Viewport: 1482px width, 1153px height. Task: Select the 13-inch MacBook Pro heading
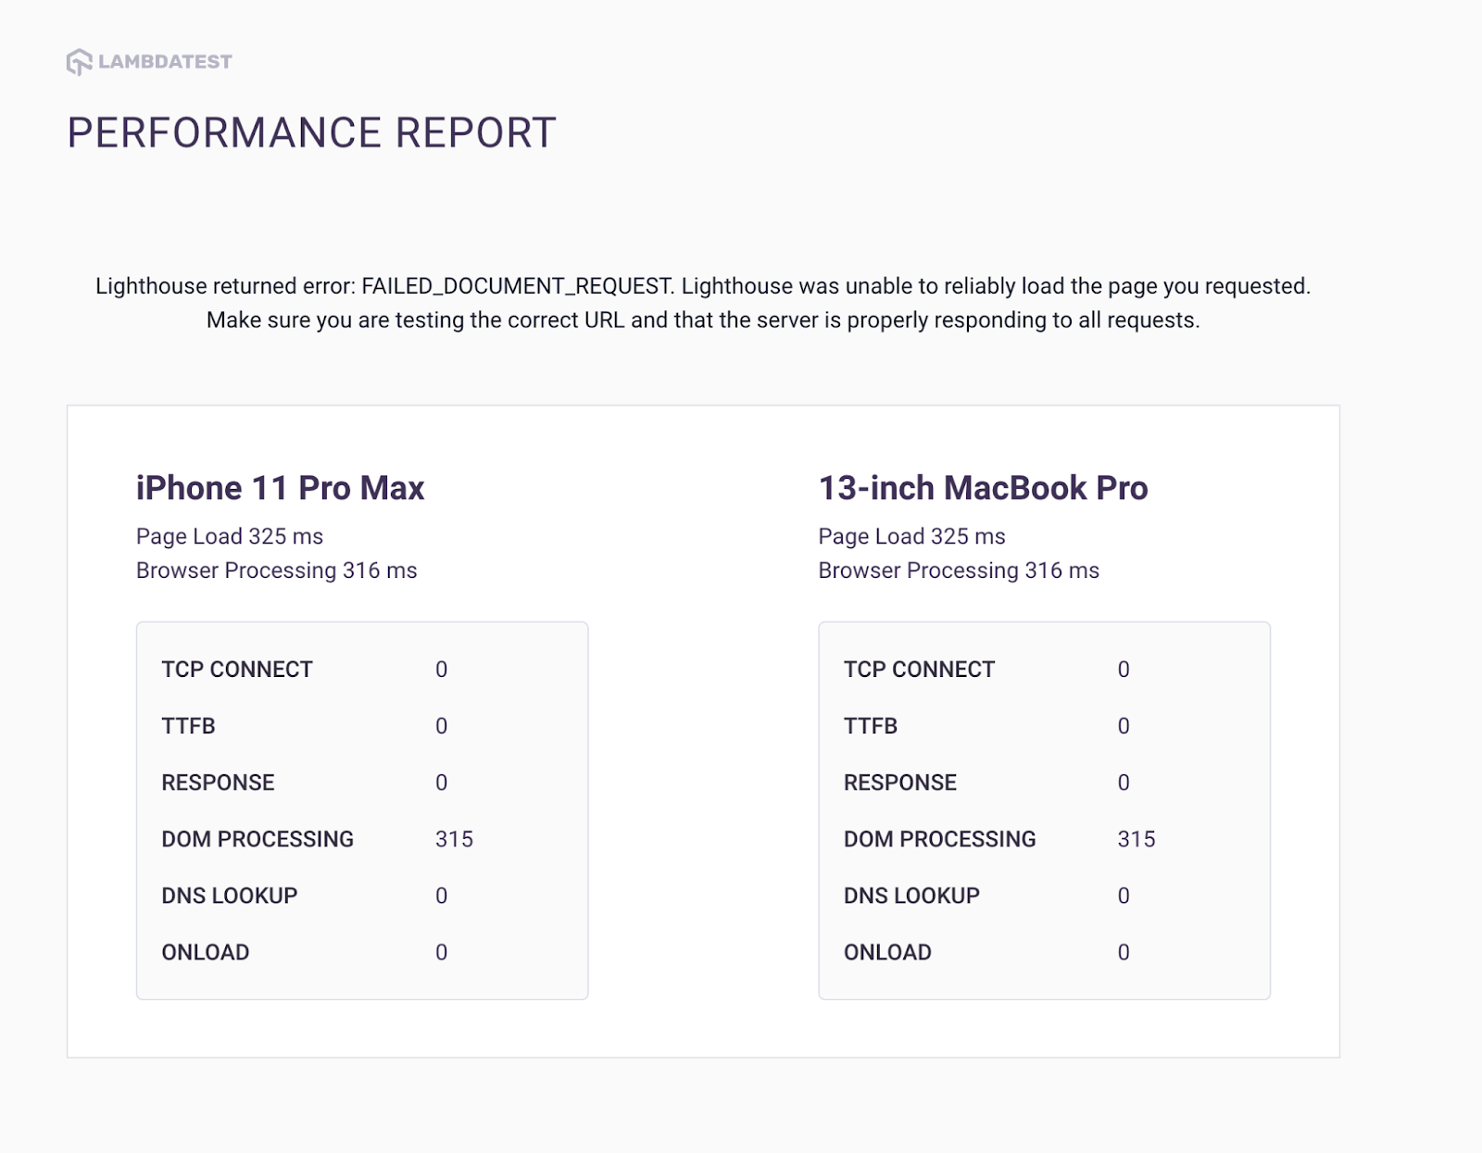coord(983,488)
